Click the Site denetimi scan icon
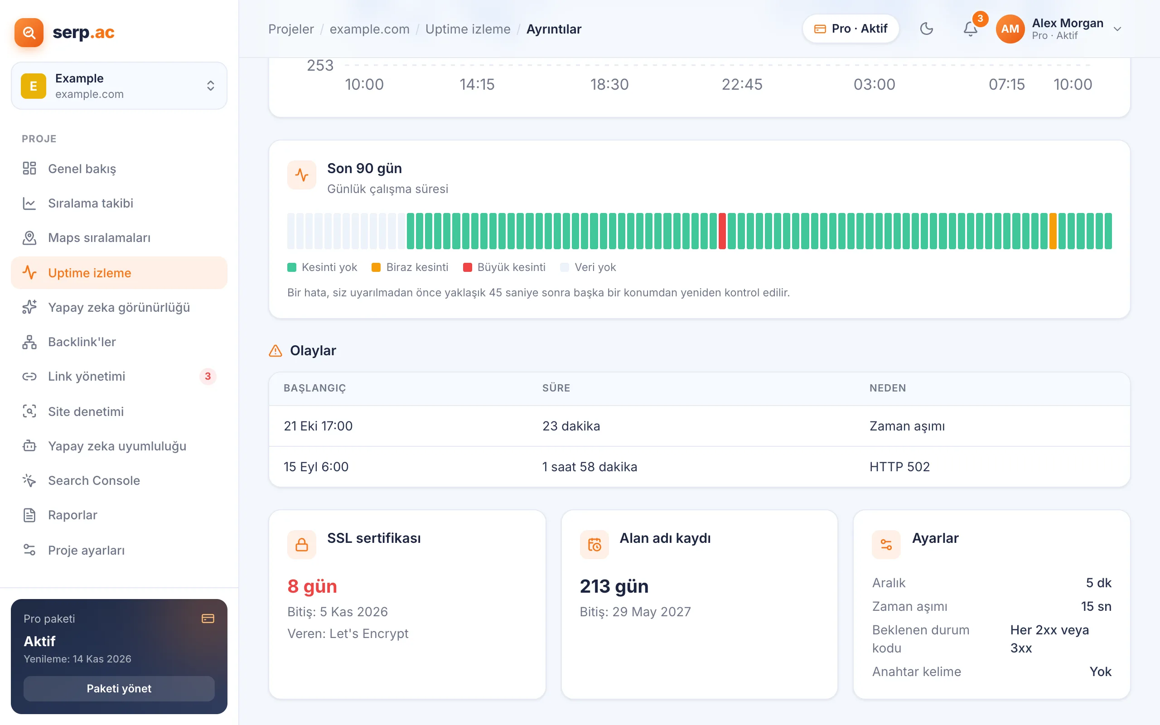Viewport: 1160px width, 725px height. [29, 411]
